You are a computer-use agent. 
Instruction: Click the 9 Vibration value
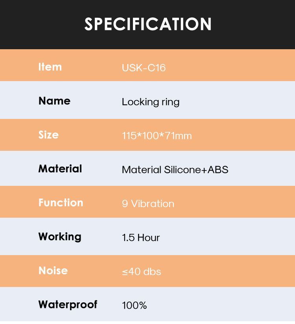[x=148, y=204]
